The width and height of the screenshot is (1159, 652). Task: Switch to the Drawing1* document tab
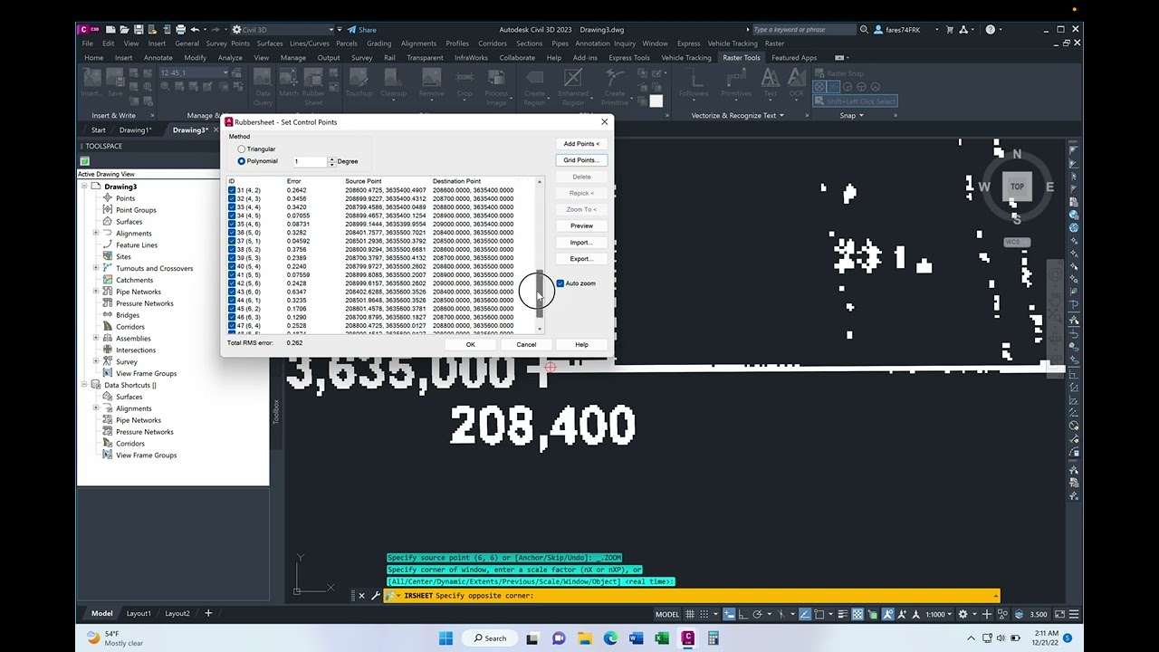click(x=135, y=129)
